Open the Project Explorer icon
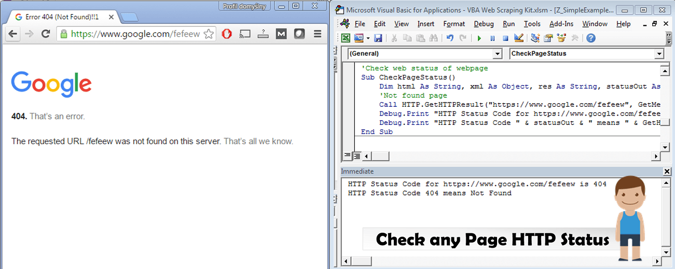Screen dimensions: 675x269 pyautogui.click(x=535, y=38)
